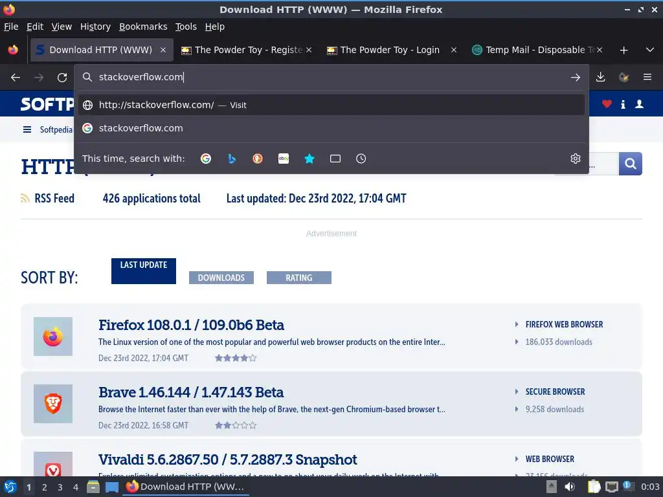The height and width of the screenshot is (497, 663).
Task: Open the Help menu
Action: click(x=215, y=27)
